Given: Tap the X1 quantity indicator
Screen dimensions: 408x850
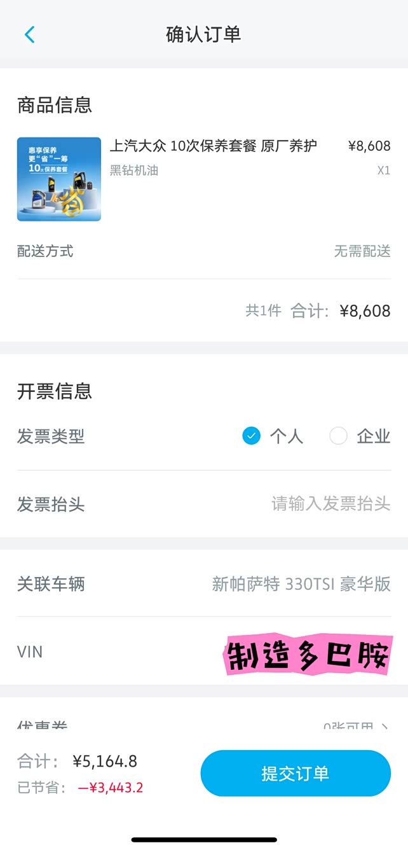Looking at the screenshot, I should click(383, 171).
